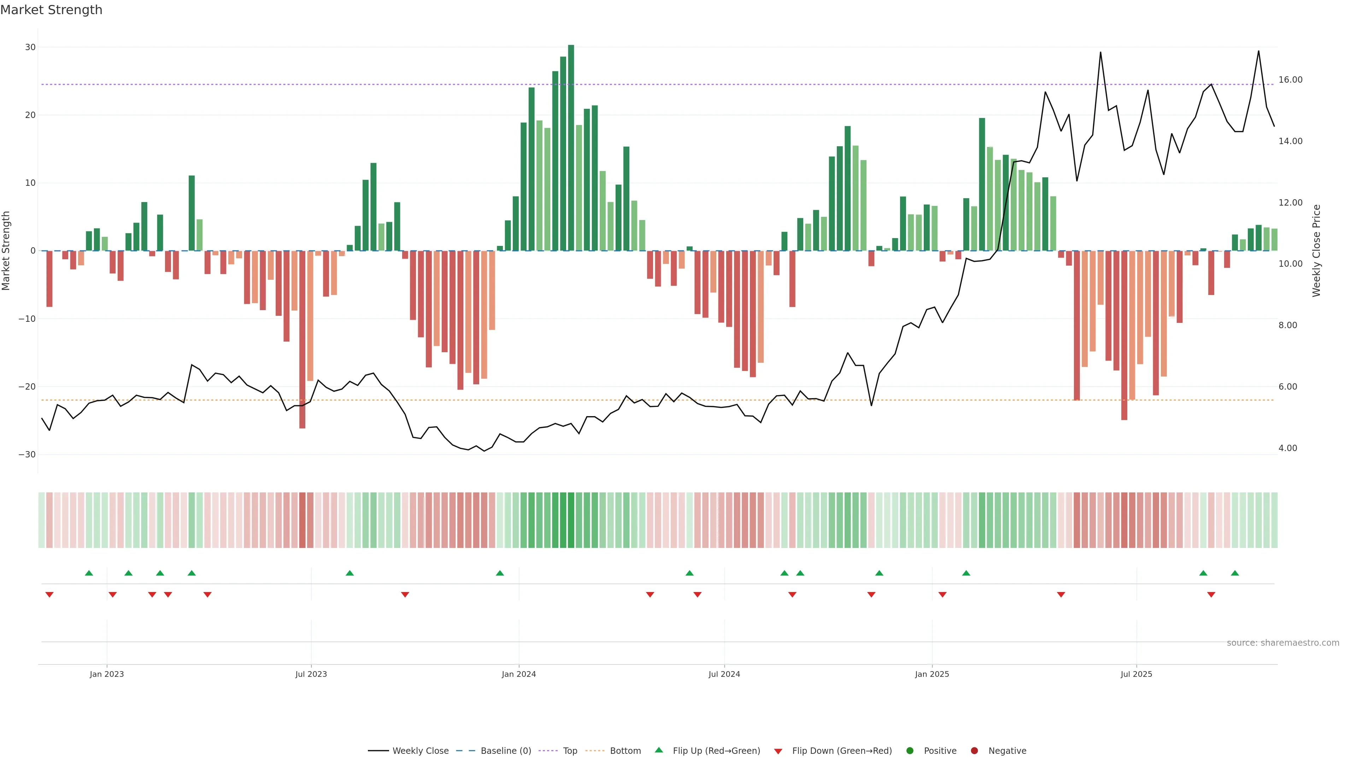
Task: Click the source: sharemaestro.com text
Action: tap(1283, 643)
